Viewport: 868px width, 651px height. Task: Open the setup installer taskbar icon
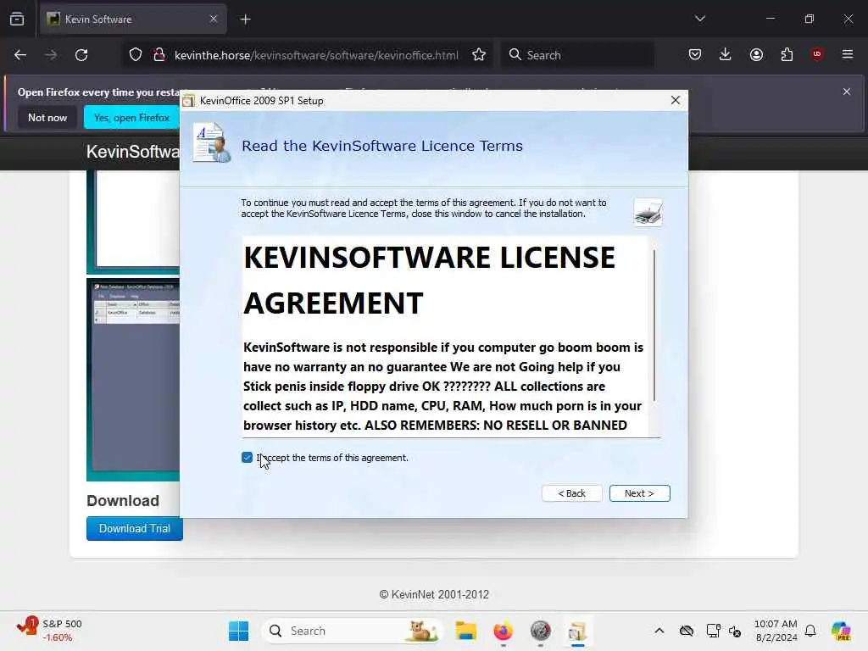(x=577, y=631)
